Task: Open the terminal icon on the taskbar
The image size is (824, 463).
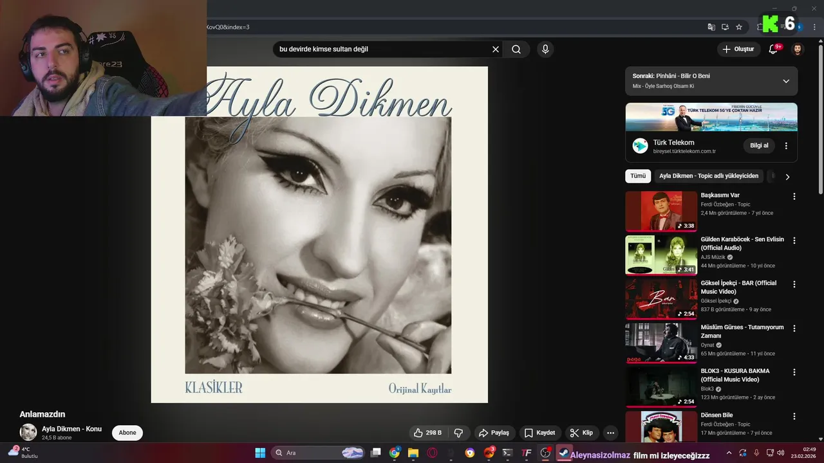Action: pos(507,453)
